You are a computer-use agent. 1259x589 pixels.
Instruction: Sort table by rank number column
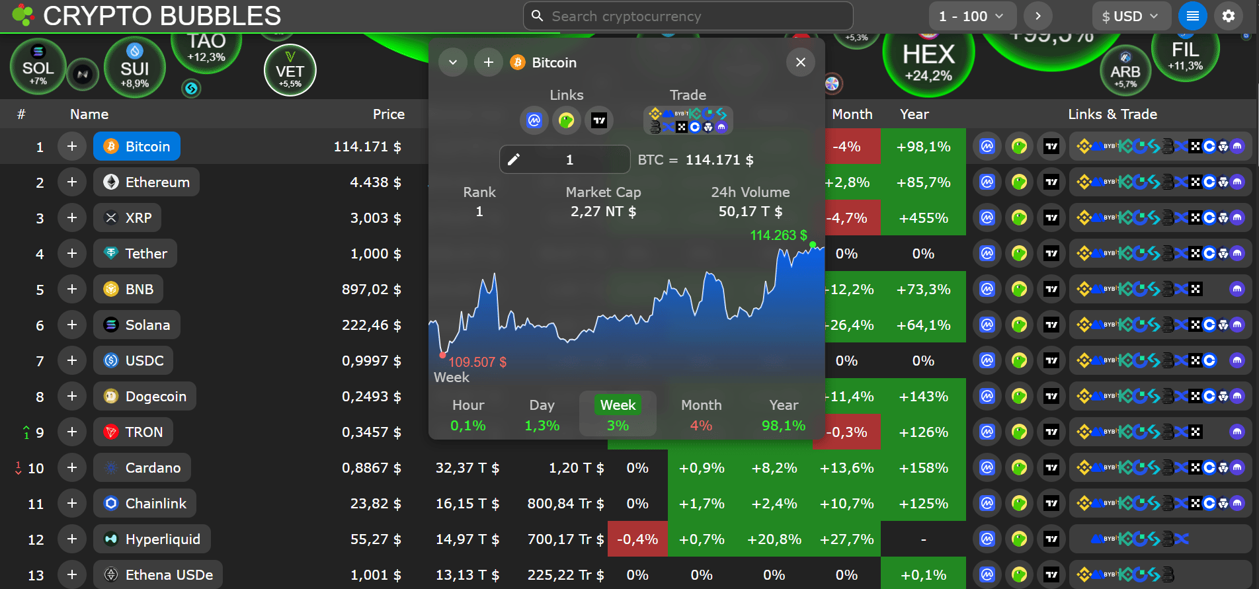21,114
